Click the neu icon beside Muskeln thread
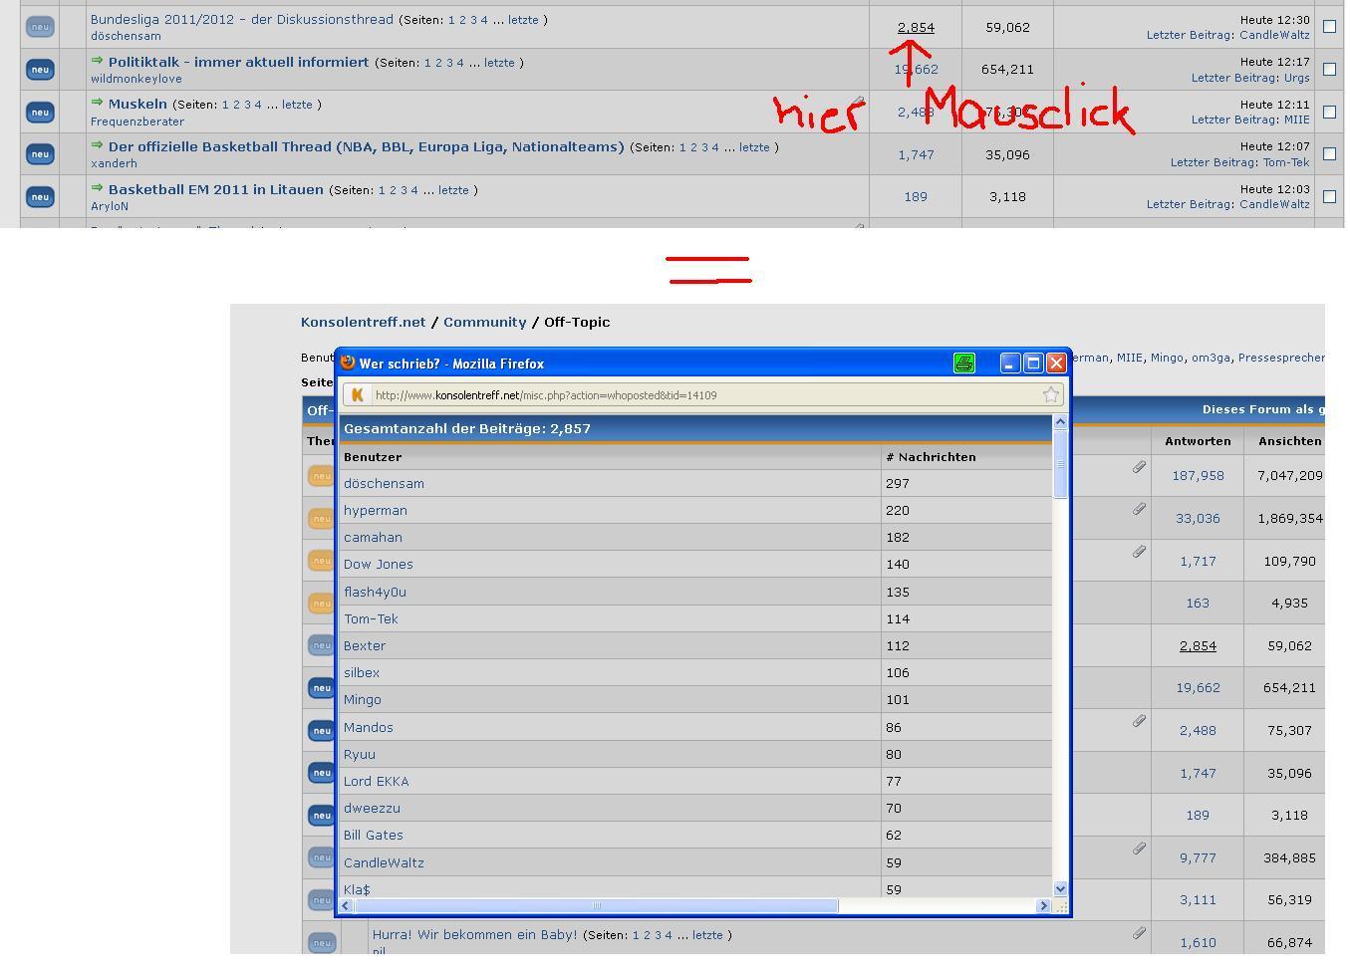 point(40,113)
